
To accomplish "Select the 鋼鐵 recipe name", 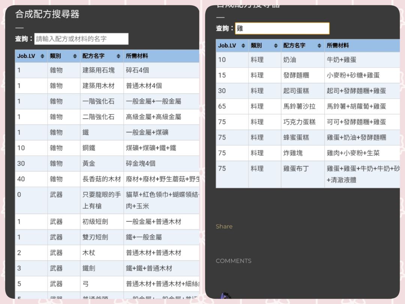I will pyautogui.click(x=89, y=148).
